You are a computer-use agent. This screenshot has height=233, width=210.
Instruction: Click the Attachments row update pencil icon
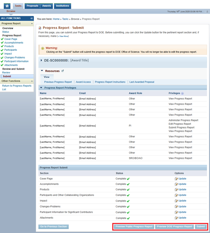[x=176, y=218]
